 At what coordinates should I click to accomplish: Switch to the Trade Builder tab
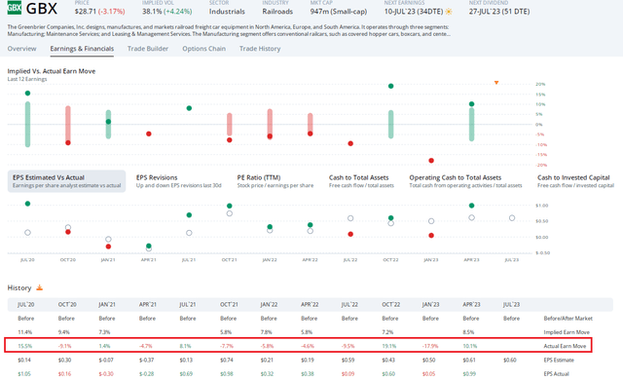coord(148,49)
